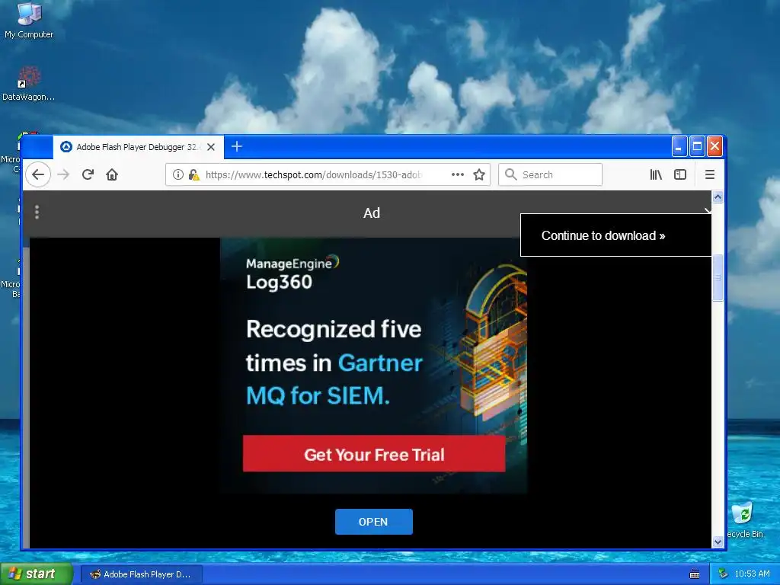Click Get Your Free Trial button

pyautogui.click(x=374, y=454)
